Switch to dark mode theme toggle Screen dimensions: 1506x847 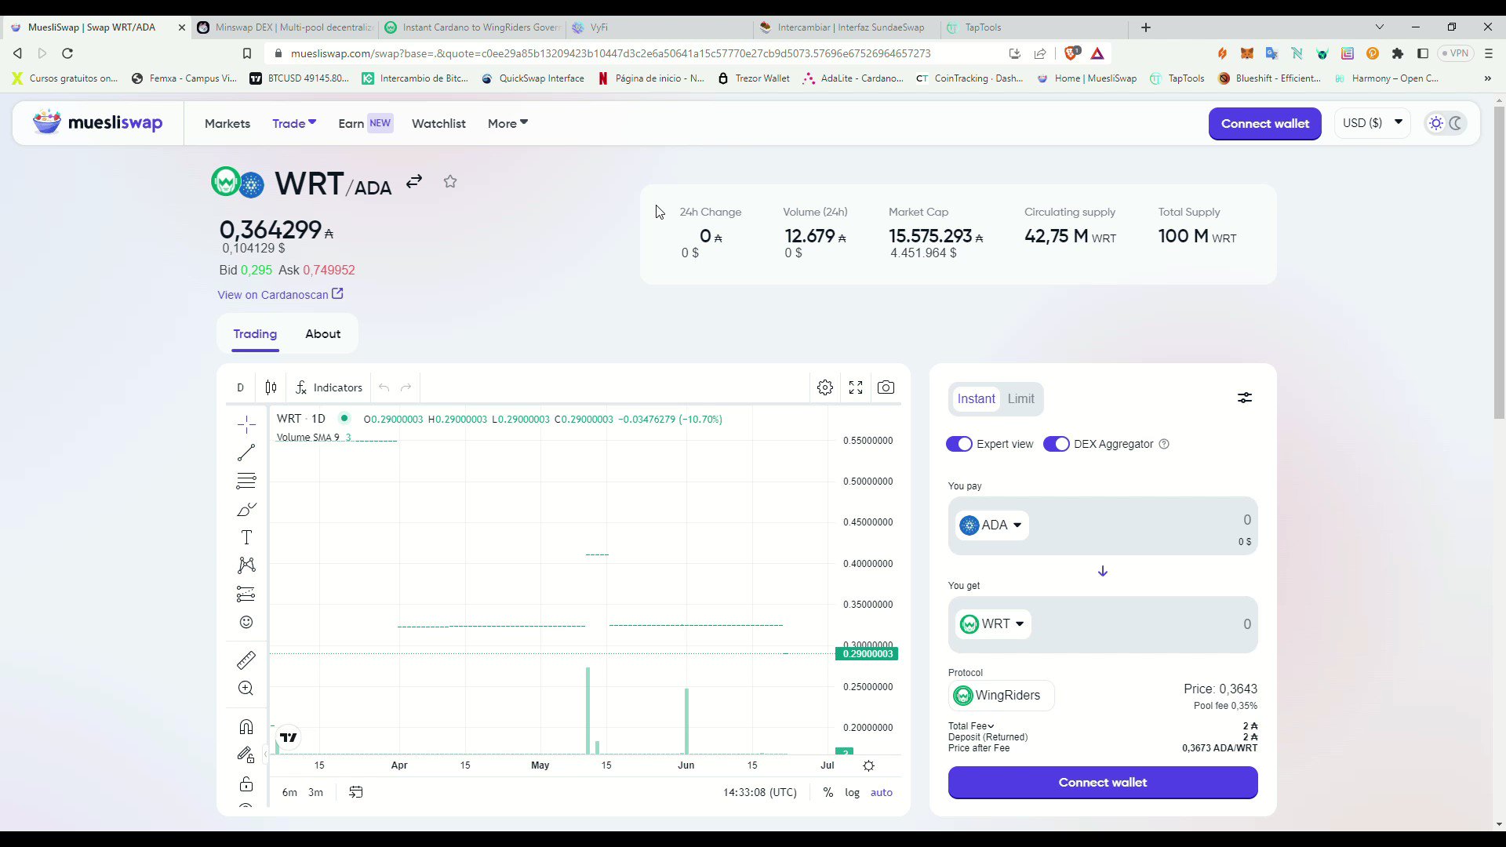(1456, 123)
